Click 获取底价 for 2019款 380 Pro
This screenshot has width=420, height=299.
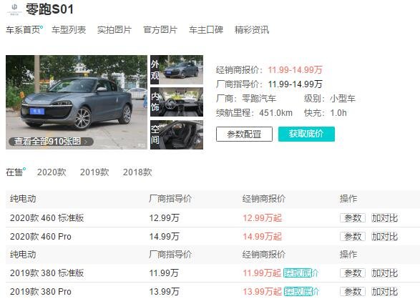click(302, 292)
